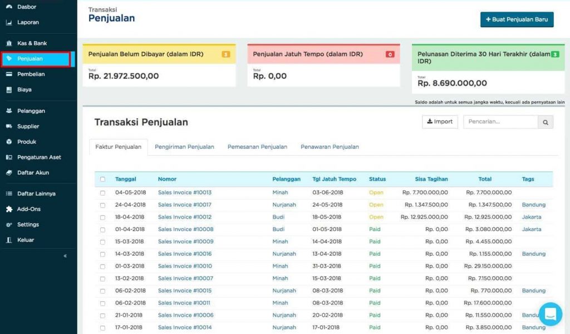This screenshot has width=570, height=334.
Task: Click the Keluar exit icon
Action: (x=9, y=240)
